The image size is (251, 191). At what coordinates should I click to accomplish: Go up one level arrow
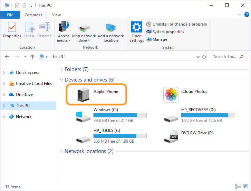coord(32,57)
